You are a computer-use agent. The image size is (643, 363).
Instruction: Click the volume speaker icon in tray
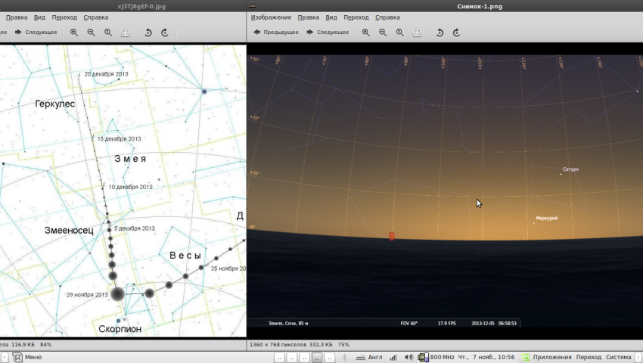click(x=408, y=357)
